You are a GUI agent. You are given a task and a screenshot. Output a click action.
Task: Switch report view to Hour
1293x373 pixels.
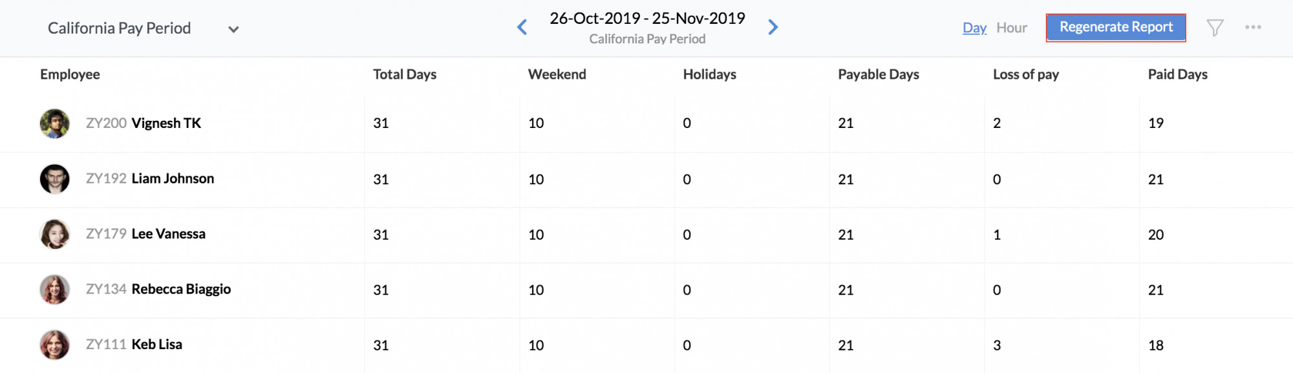pos(1011,28)
